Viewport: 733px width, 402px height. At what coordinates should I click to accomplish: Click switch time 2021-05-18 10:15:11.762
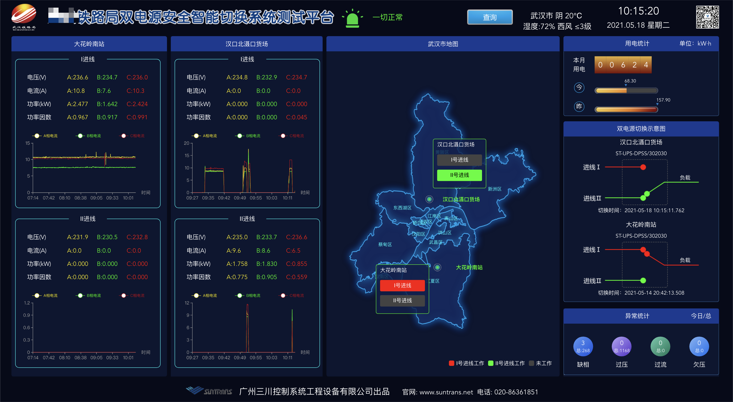click(x=654, y=210)
